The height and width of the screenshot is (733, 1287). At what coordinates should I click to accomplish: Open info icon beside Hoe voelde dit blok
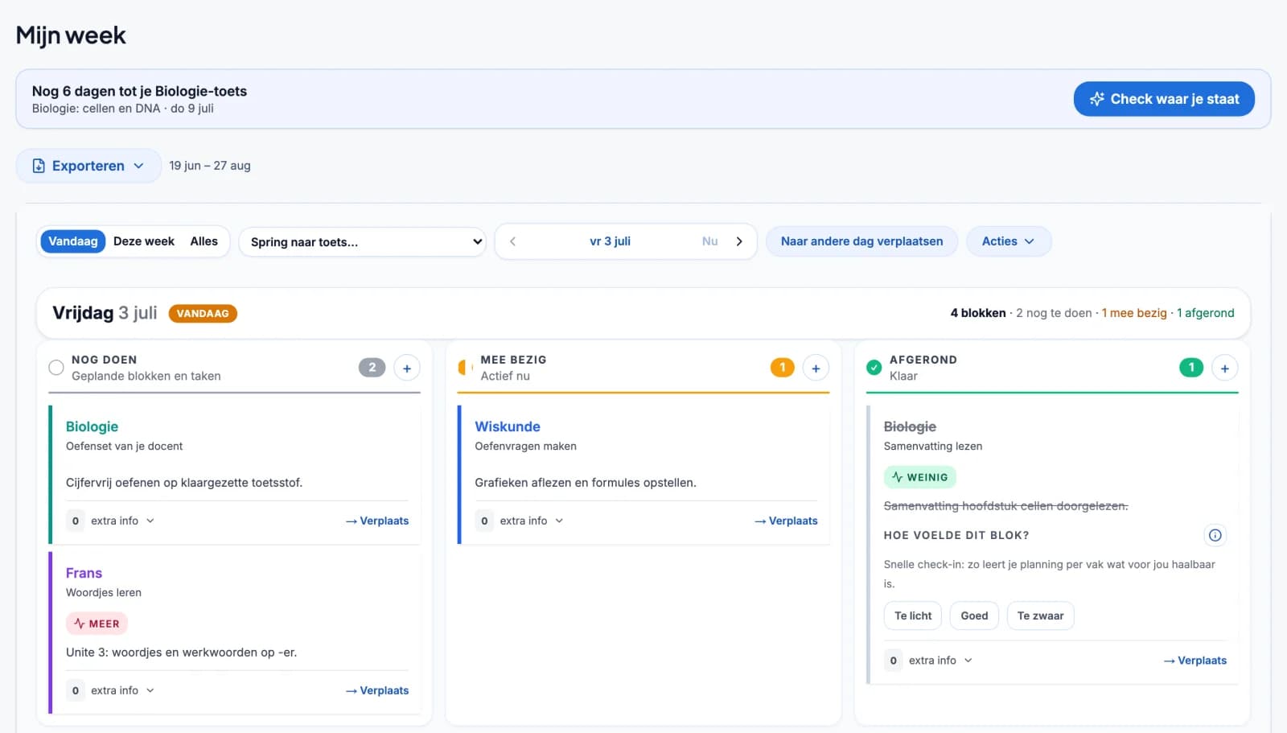click(1215, 535)
